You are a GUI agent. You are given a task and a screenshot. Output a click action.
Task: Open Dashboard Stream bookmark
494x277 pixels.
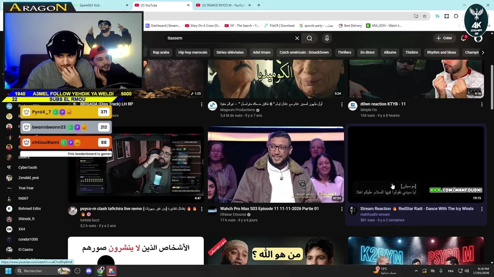click(x=162, y=26)
